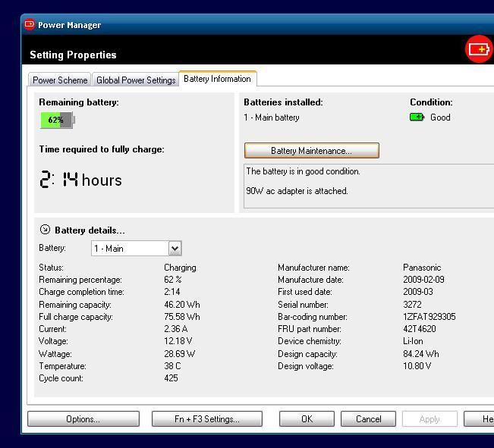The image size is (494, 448).
Task: Collapse Battery details with the arrow icon
Action: pos(45,230)
